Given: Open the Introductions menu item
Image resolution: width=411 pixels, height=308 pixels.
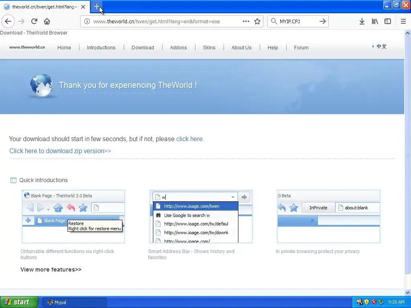Looking at the screenshot, I should tap(101, 48).
